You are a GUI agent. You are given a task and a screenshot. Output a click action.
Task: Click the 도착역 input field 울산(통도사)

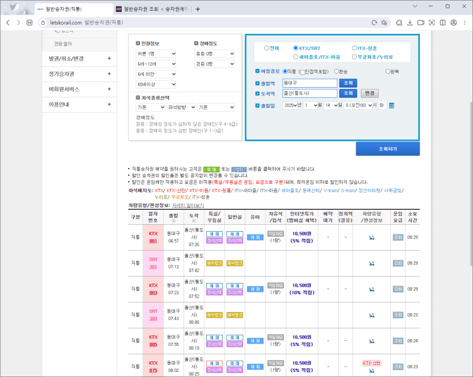(310, 93)
